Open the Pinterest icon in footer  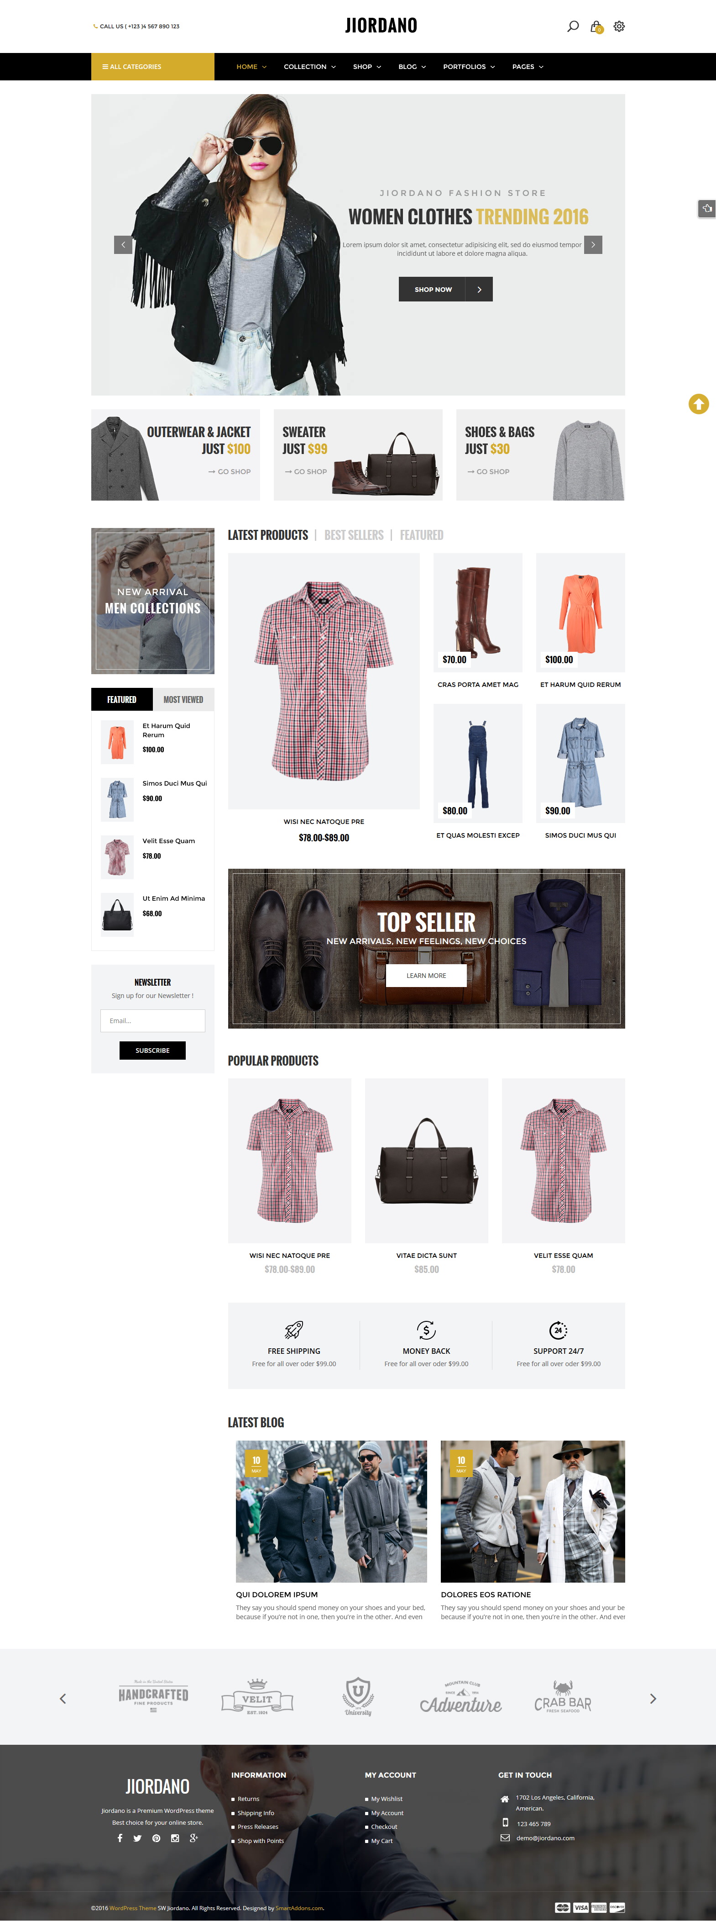[156, 1838]
